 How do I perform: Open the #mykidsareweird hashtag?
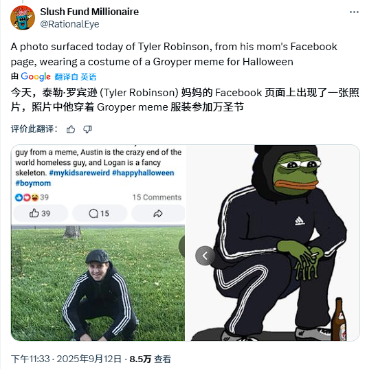pos(79,172)
